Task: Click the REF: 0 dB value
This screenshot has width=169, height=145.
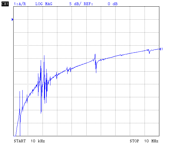Action: [x=100, y=4]
